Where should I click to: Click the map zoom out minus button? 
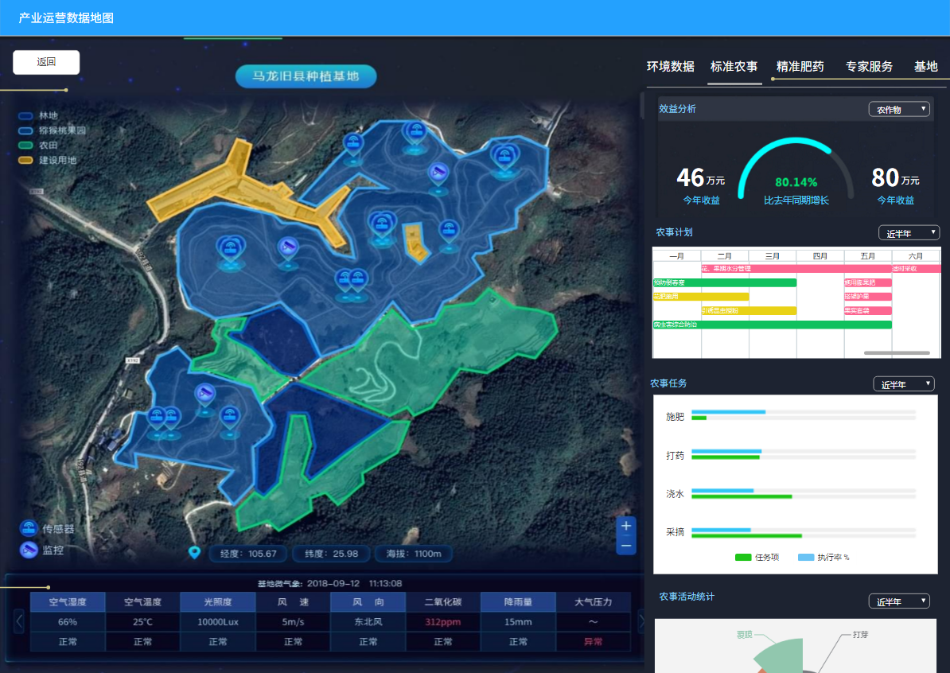(626, 546)
